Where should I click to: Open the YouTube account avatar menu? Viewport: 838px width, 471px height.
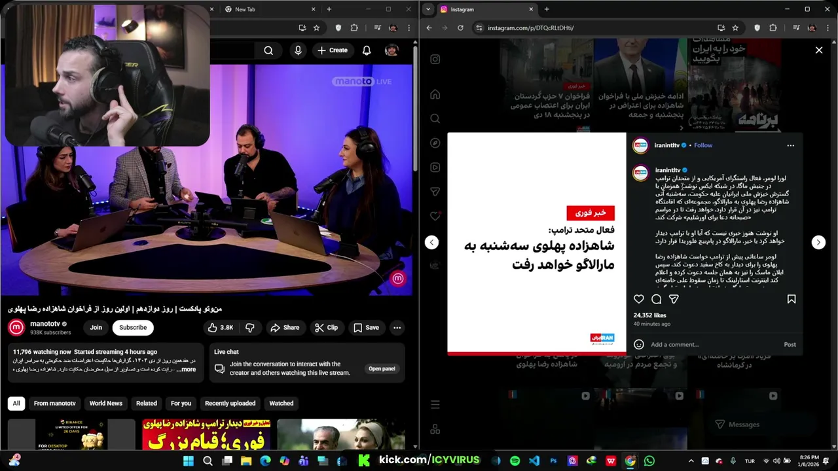click(392, 50)
